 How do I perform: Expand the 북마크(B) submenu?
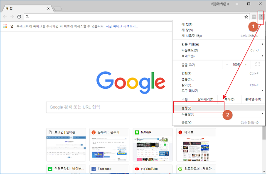coord(219,56)
